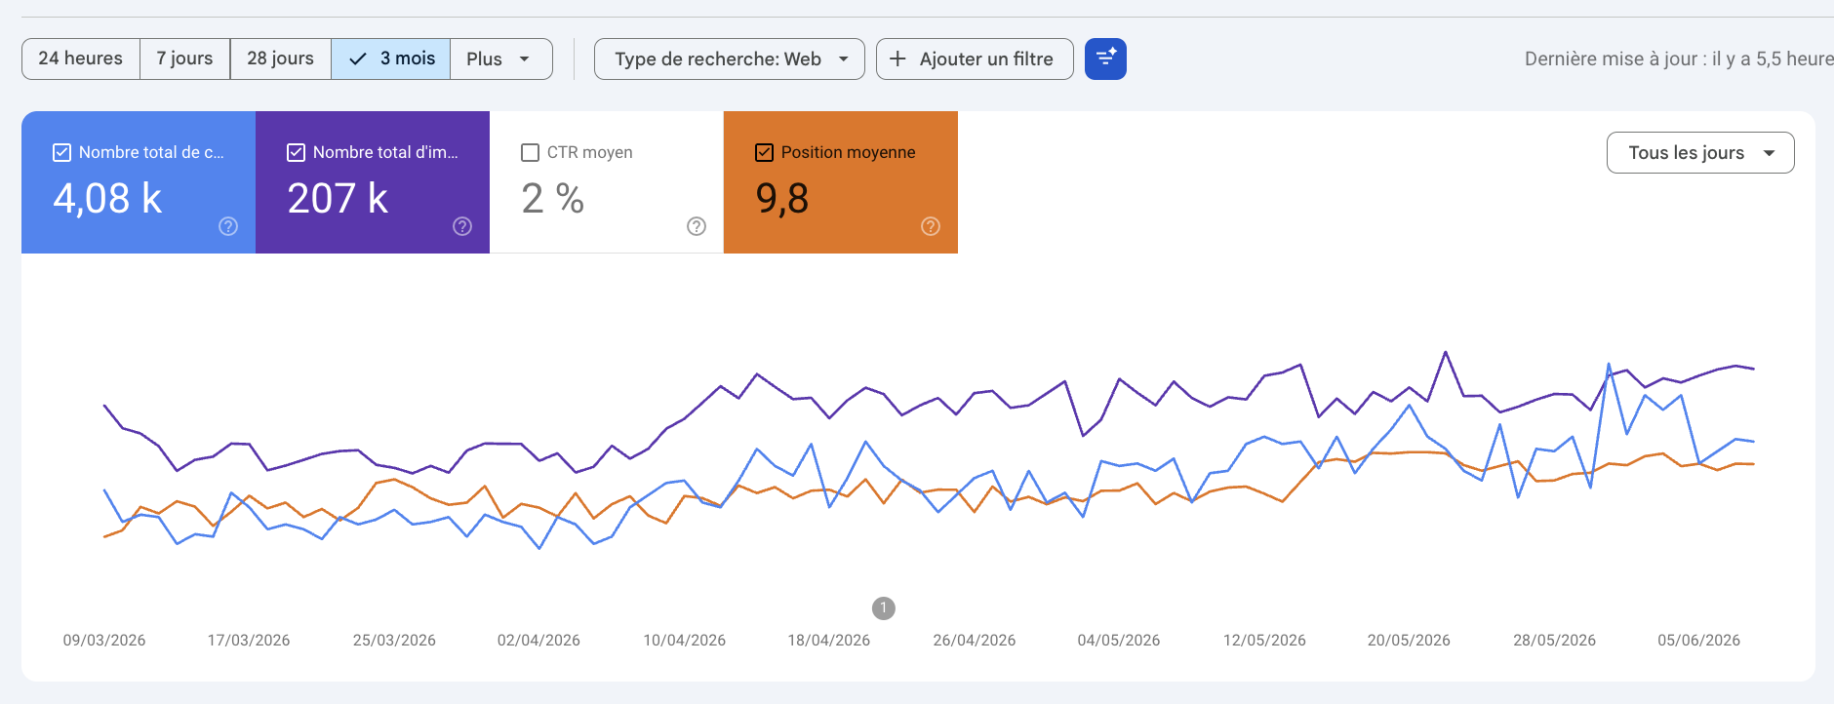The image size is (1834, 704).
Task: Open the Tous les jours dropdown
Action: click(x=1700, y=152)
